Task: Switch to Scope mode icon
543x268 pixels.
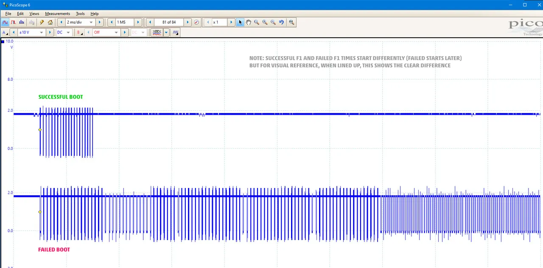Action: 5,22
